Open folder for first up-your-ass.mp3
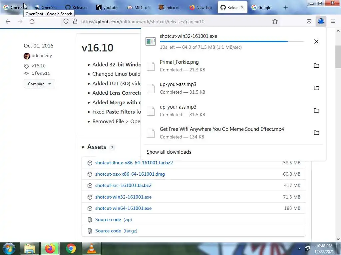The width and height of the screenshot is (341, 255). [316, 88]
